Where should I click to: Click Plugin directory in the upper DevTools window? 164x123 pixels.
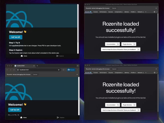pyautogui.click(x=129, y=44)
